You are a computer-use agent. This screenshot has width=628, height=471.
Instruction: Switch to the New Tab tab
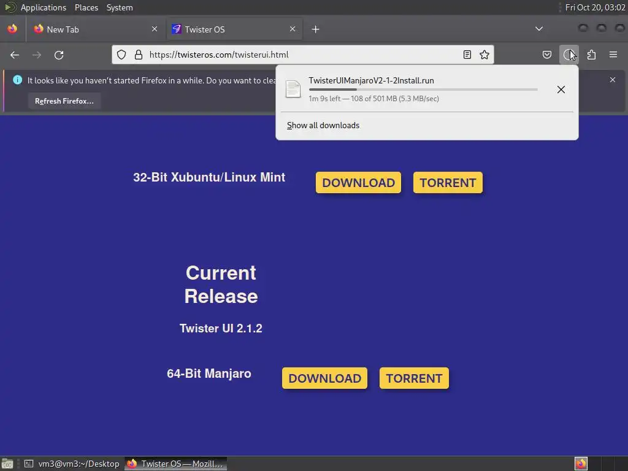tap(95, 29)
